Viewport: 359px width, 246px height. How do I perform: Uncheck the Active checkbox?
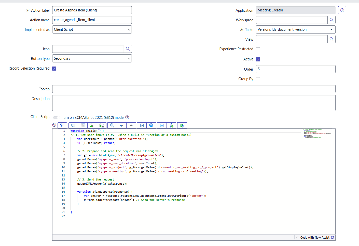(x=258, y=59)
